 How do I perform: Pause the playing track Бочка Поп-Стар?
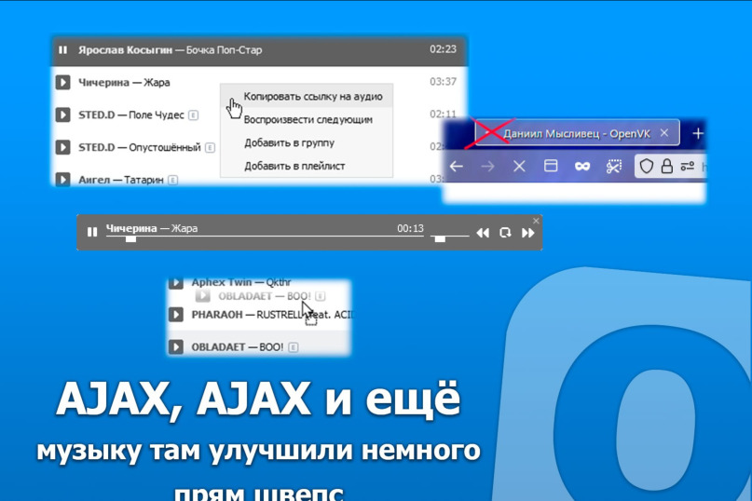62,50
